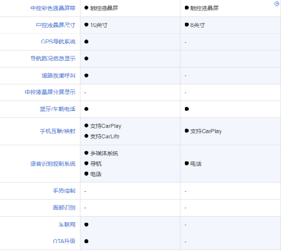
Task: Click the 电话 entry in second column
Action: pyautogui.click(x=196, y=164)
